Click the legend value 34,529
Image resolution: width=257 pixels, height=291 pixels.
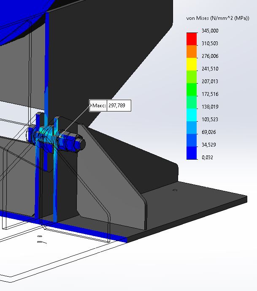click(x=209, y=145)
